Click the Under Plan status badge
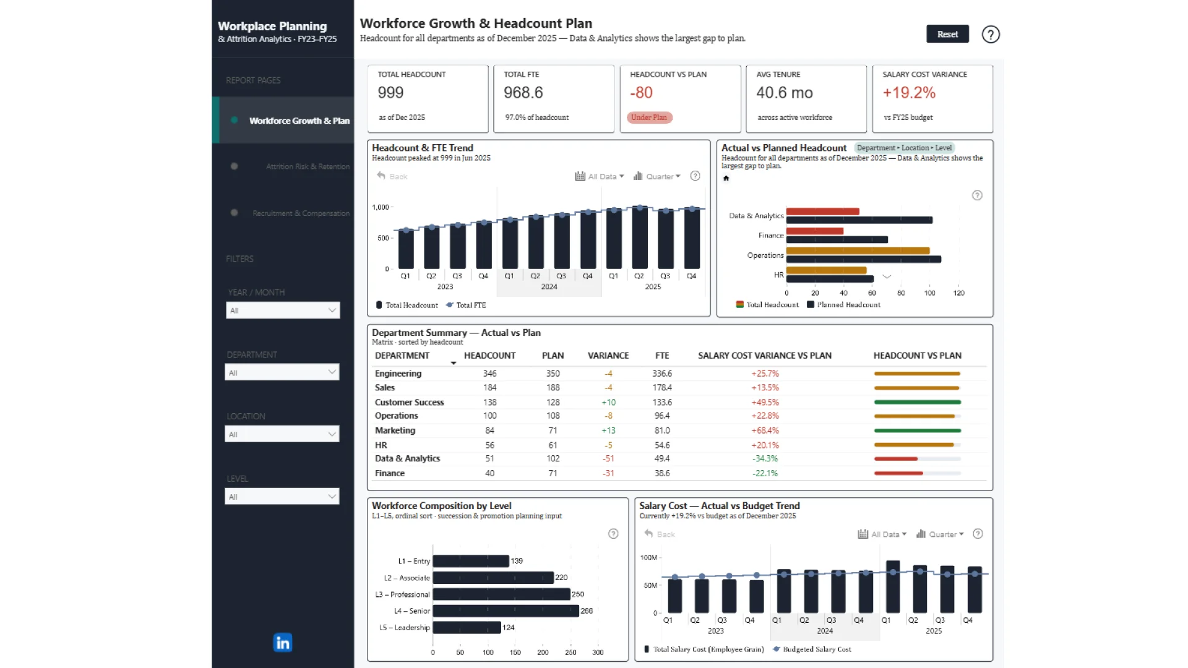 point(649,118)
